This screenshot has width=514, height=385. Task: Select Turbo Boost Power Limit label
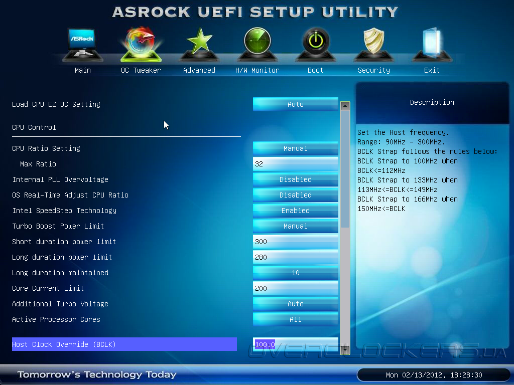pyautogui.click(x=58, y=226)
